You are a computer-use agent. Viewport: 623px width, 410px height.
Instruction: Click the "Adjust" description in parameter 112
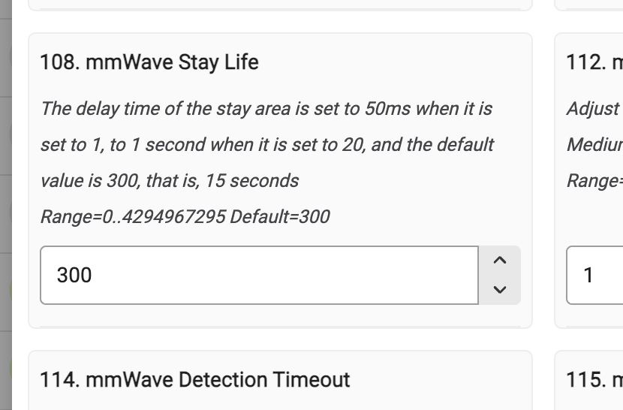[x=593, y=109]
